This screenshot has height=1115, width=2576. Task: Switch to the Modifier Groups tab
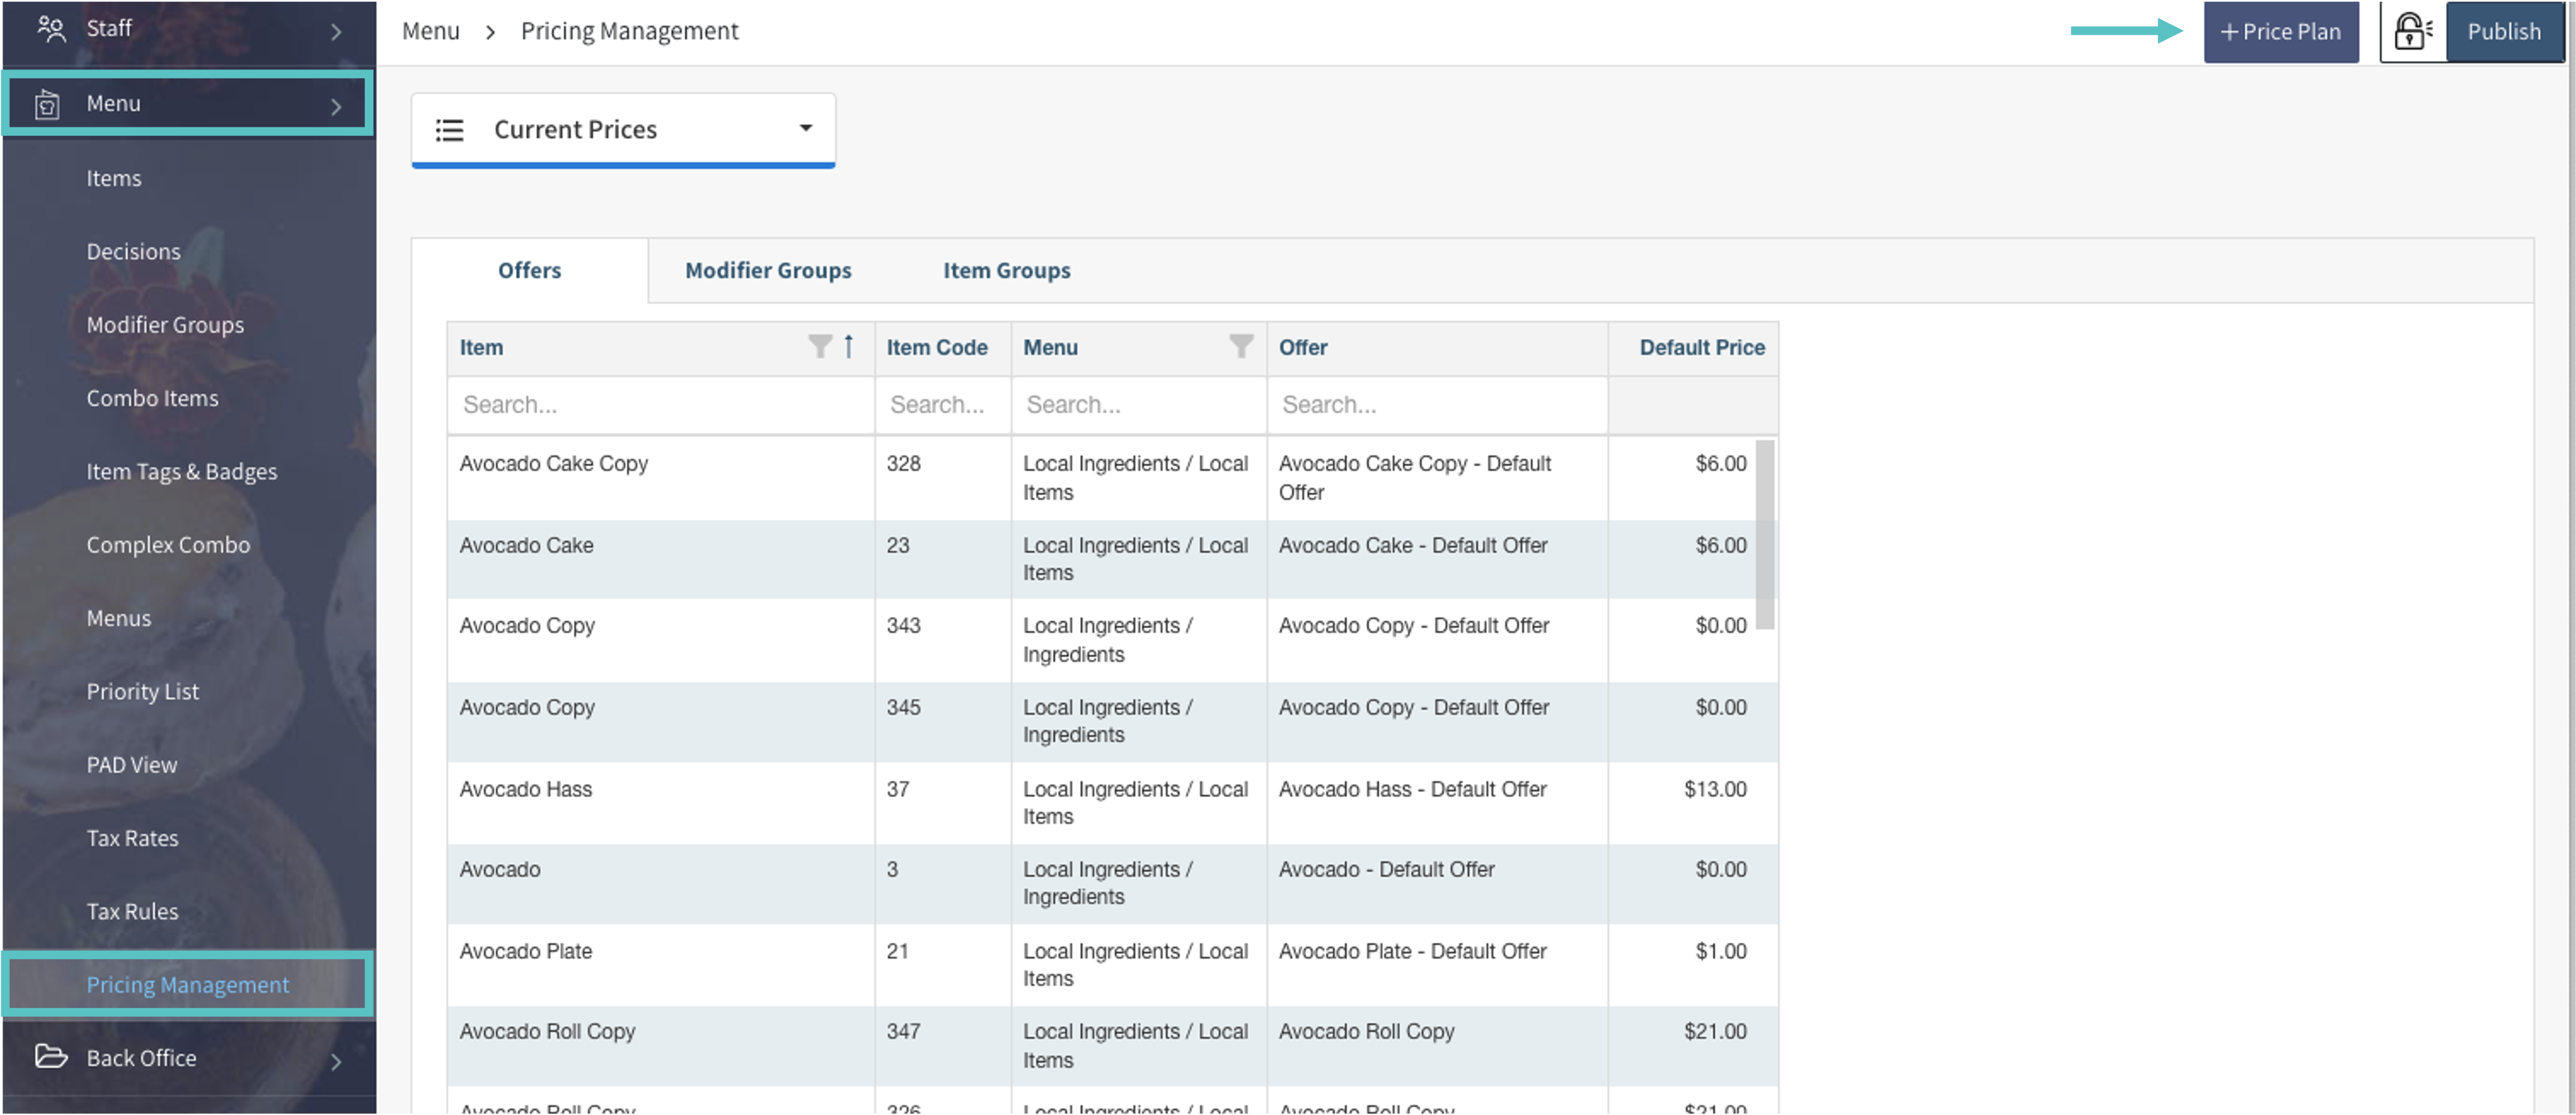pos(767,270)
